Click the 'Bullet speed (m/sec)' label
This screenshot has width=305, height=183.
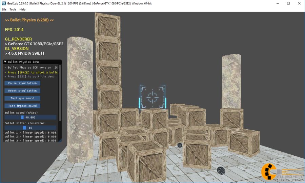[21, 113]
